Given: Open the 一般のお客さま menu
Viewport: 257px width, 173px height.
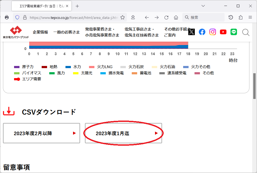Looking at the screenshot, I should click(67, 32).
